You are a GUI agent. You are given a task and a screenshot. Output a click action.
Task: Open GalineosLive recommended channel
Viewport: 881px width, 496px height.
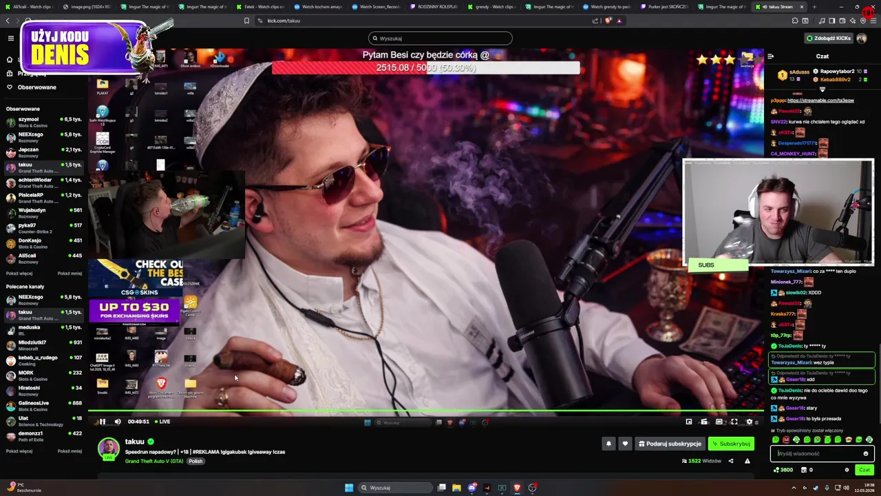(44, 406)
